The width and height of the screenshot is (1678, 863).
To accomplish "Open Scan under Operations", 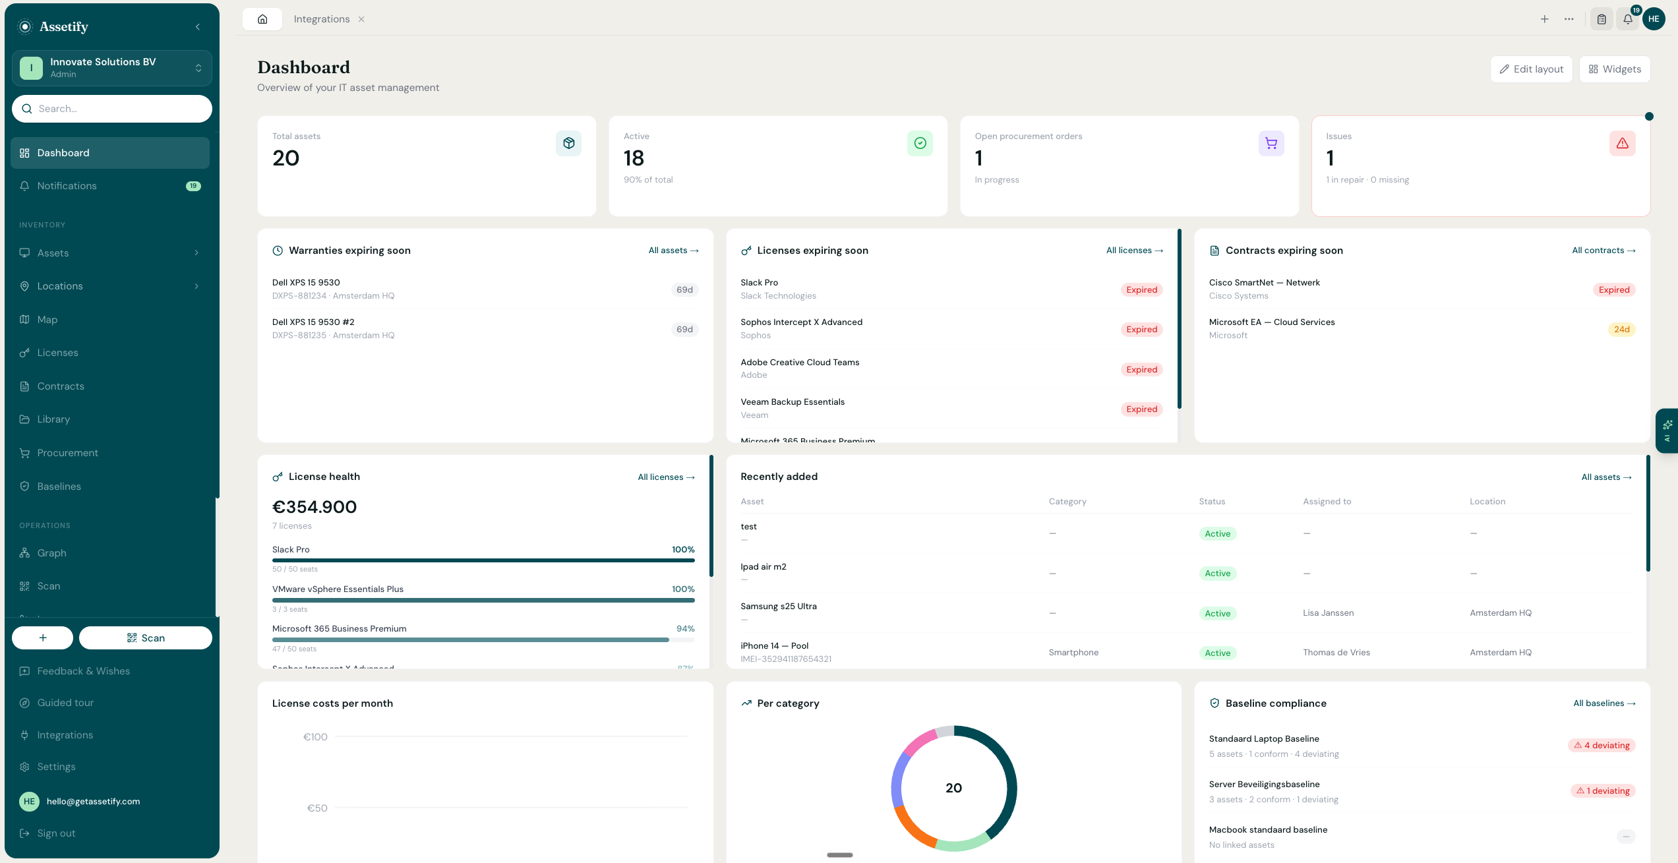I will pos(110,586).
